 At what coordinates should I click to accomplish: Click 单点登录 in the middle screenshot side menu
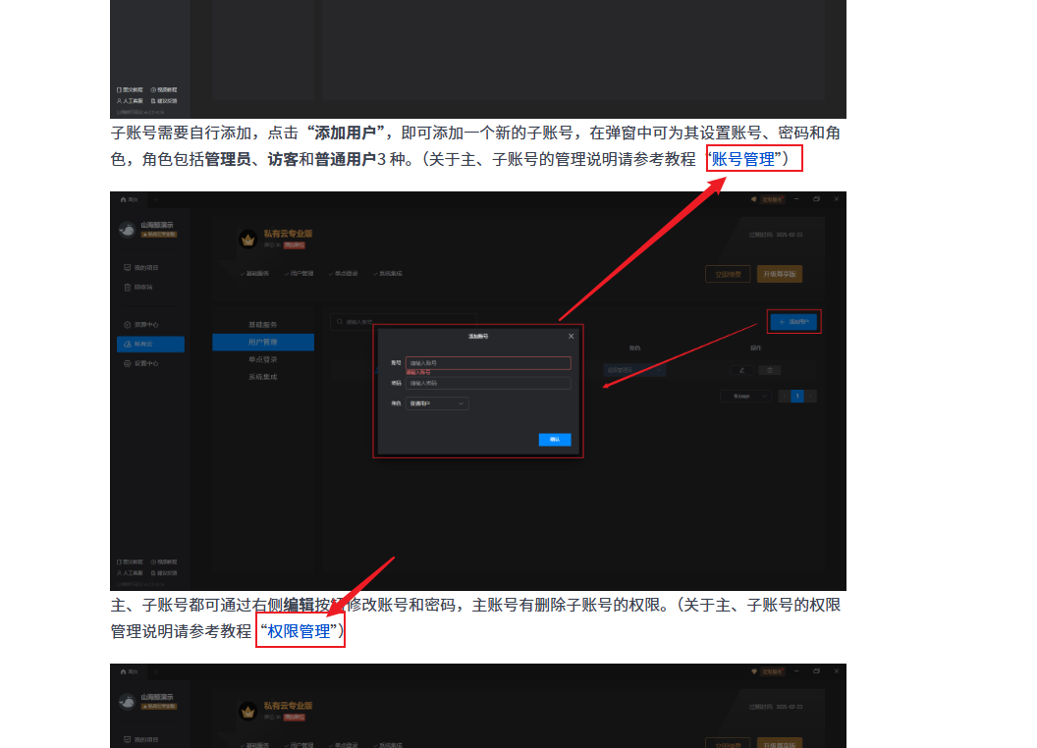263,360
